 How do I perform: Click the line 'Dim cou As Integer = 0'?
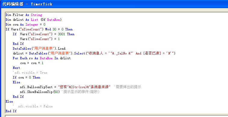tap(25, 24)
